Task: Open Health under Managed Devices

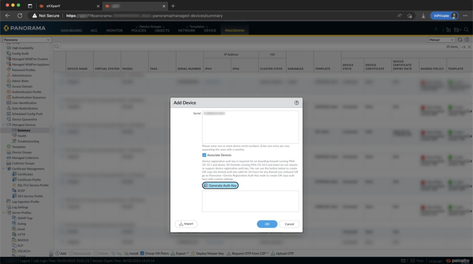Action: pos(22,136)
